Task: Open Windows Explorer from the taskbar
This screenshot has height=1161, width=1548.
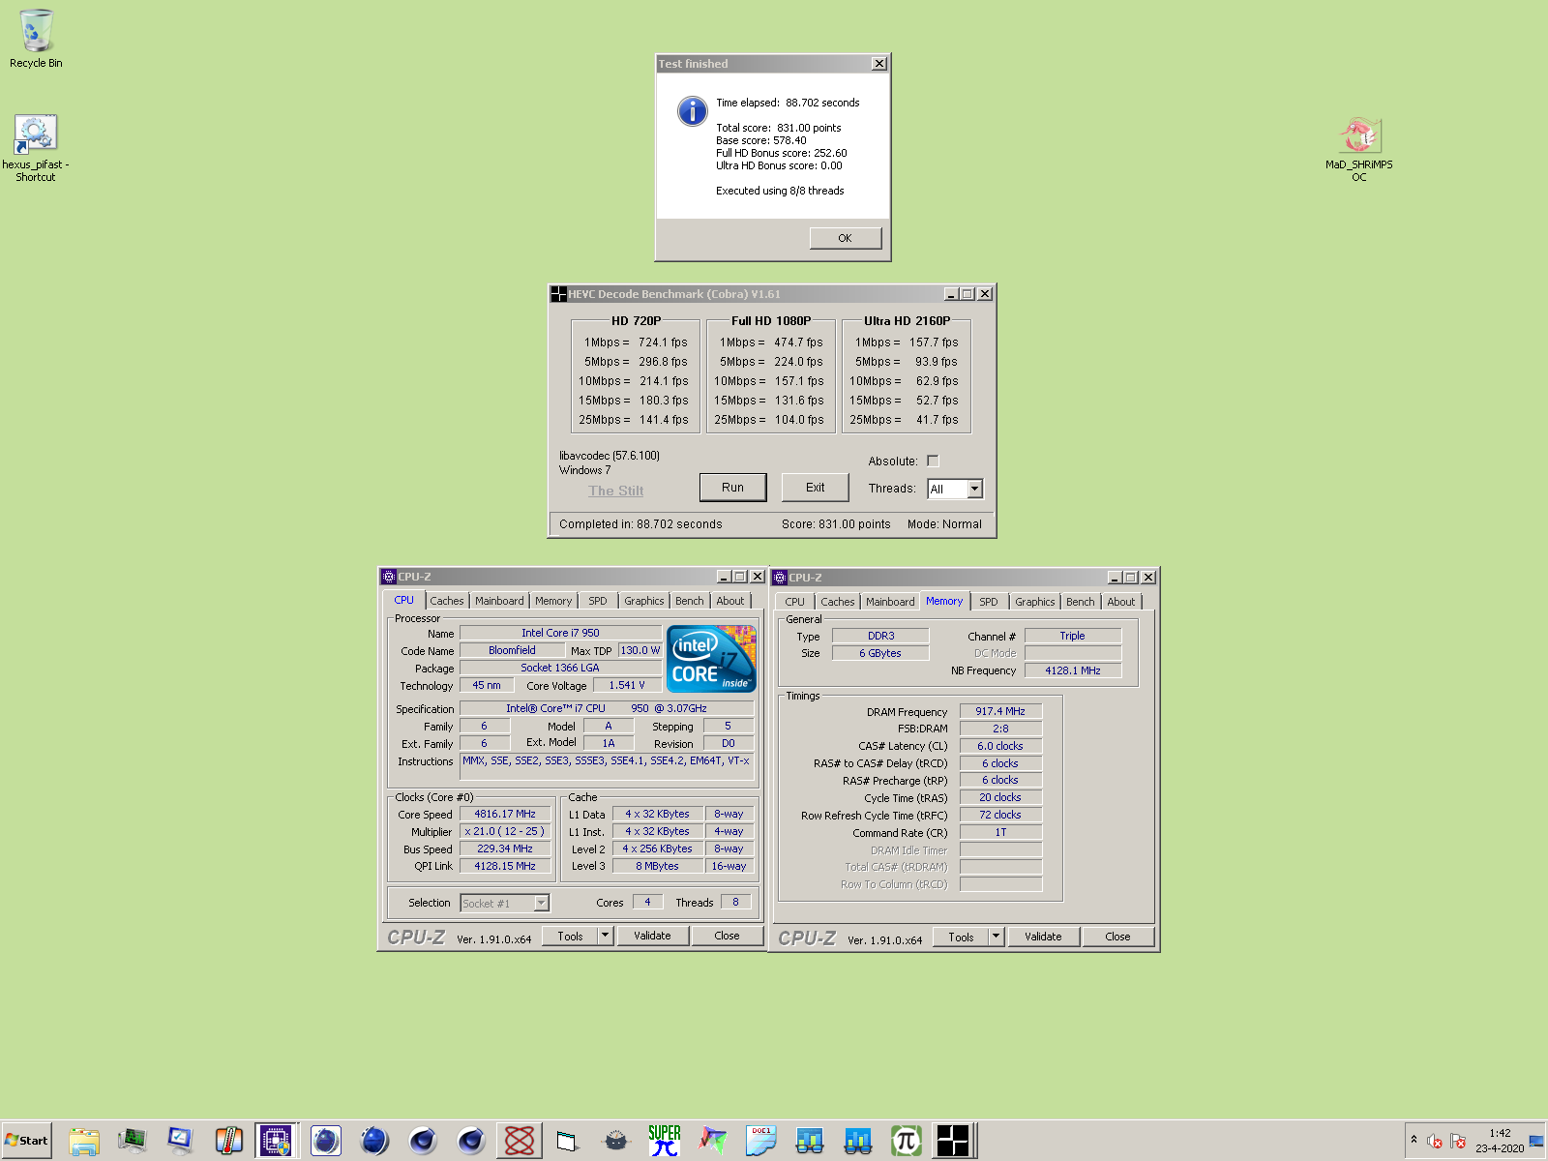Action: tap(84, 1141)
